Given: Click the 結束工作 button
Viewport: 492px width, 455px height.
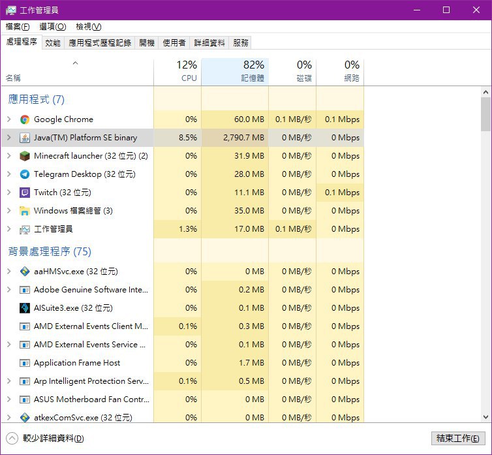Looking at the screenshot, I should (458, 438).
